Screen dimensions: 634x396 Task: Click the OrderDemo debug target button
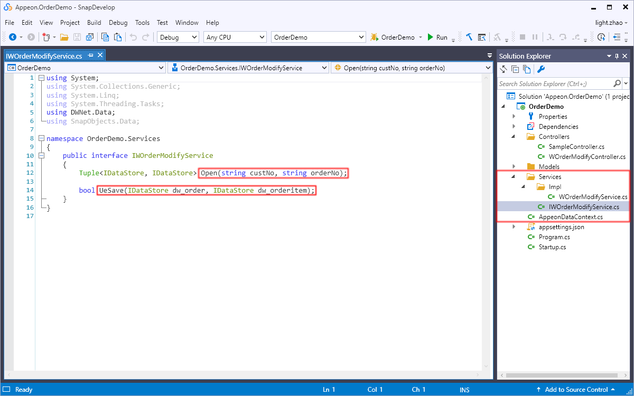[393, 37]
